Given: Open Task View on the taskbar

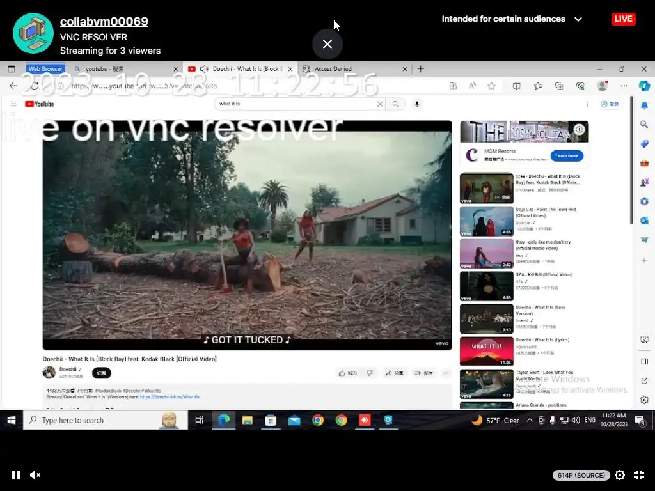Looking at the screenshot, I should [x=200, y=420].
